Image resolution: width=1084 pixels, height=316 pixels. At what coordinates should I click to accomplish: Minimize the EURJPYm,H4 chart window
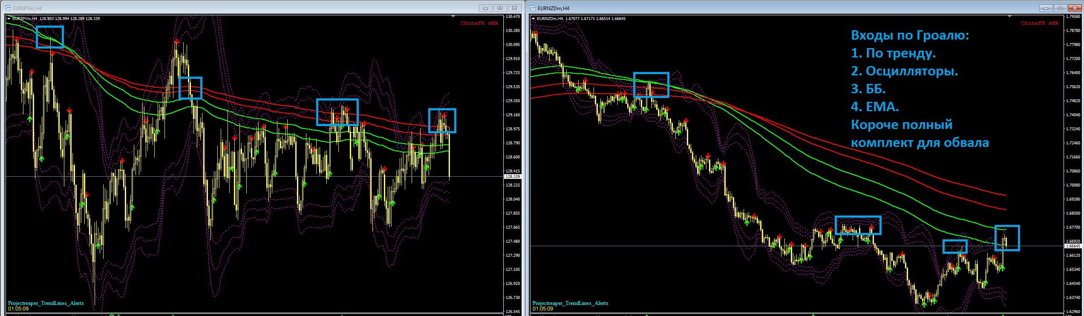[485, 8]
